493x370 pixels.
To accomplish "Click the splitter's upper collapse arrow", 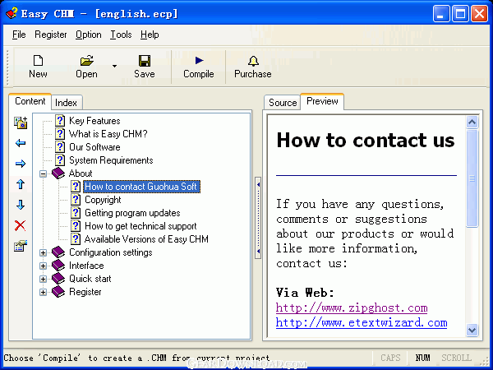I will click(258, 184).
